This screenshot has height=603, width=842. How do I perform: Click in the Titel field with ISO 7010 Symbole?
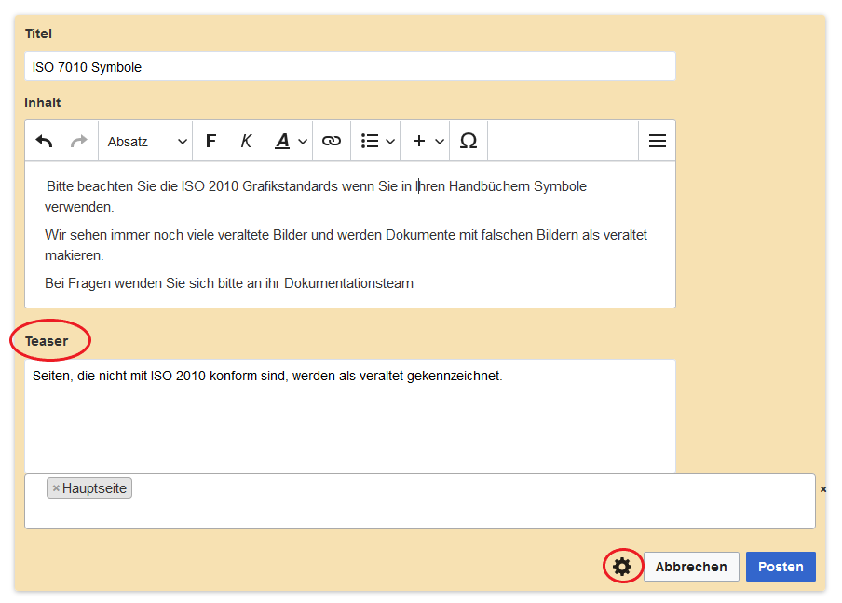point(349,67)
